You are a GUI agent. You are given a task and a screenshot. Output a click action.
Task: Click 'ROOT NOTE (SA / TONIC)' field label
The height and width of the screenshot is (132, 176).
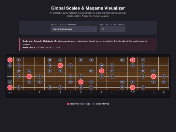pyautogui.click(x=112, y=24)
